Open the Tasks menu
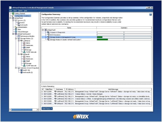The image size is (162, 122). tap(20, 11)
